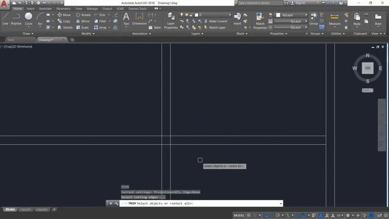Viewport: 389px width, 219px height.
Task: Add new drawing tab with plus
Action: point(72,40)
